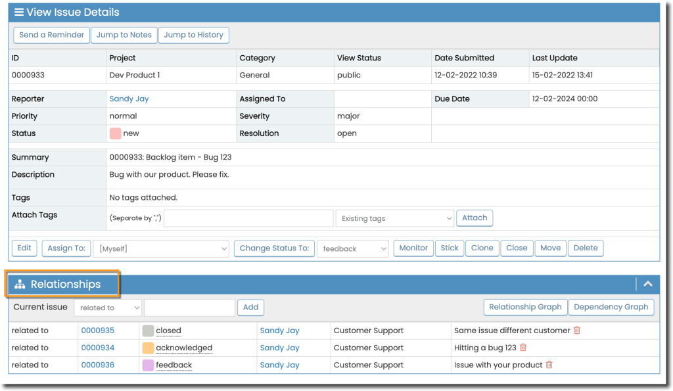The width and height of the screenshot is (673, 391).
Task: Remove 'Issue with your product' relationship via trash
Action: pos(549,365)
